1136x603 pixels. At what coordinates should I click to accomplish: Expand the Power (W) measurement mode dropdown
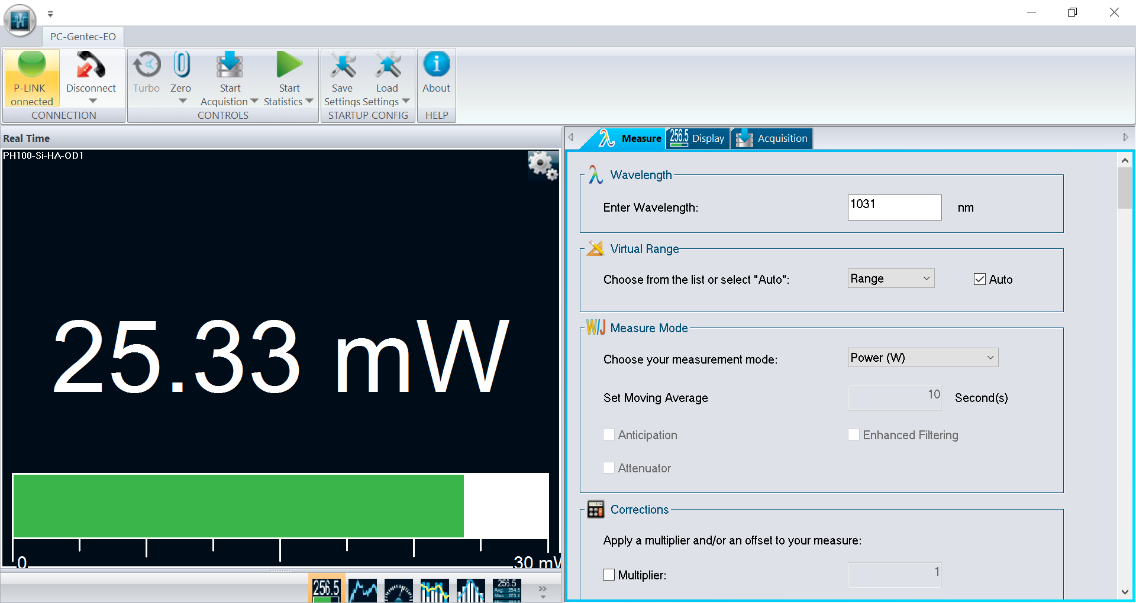pos(922,358)
